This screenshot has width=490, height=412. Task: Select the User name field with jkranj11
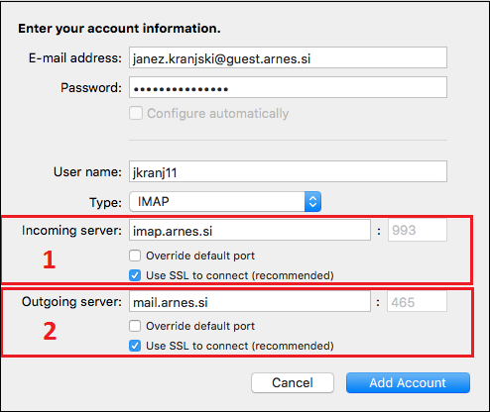288,171
